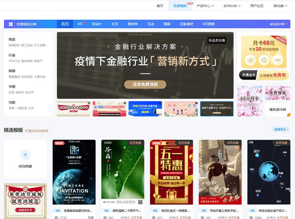295x219 pixels.
Task: Click the 全场模板免费用 banner
Action: click(x=272, y=75)
